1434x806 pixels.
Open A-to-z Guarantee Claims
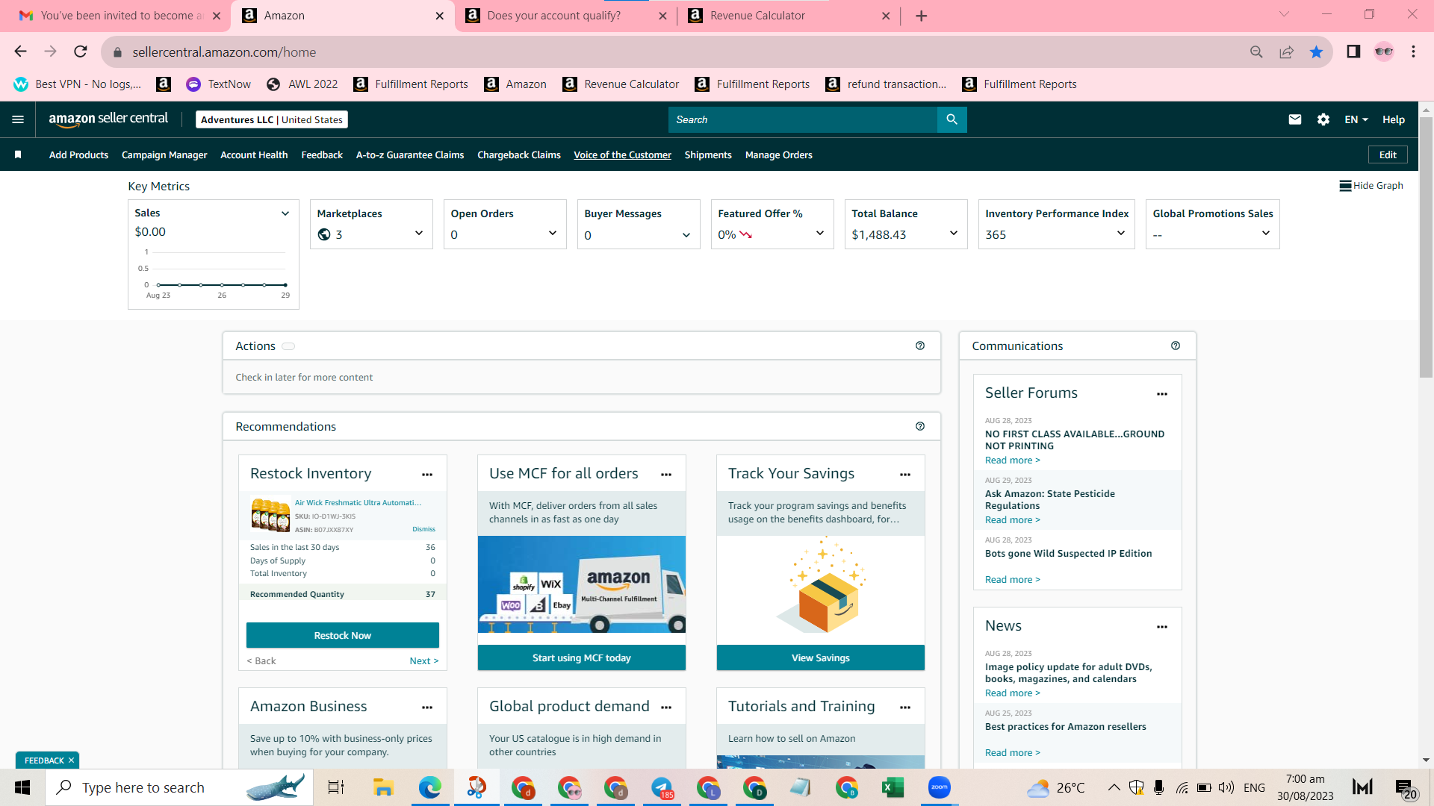(410, 154)
